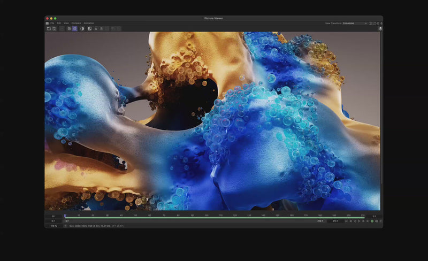Set image as compare A
Viewport: 428px width, 261px height.
[96, 28]
